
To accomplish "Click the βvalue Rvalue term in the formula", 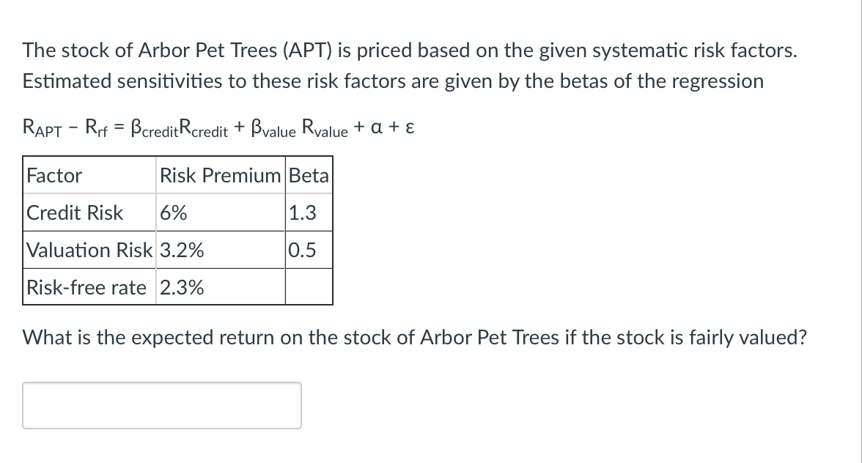I will tap(299, 128).
